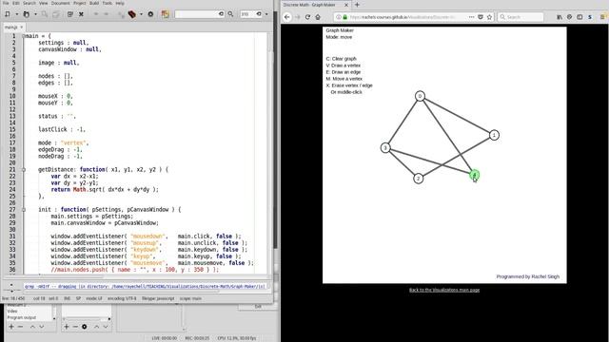The image size is (609, 342).
Task: Click Back to the Visualizations main page link
Action: click(444, 290)
